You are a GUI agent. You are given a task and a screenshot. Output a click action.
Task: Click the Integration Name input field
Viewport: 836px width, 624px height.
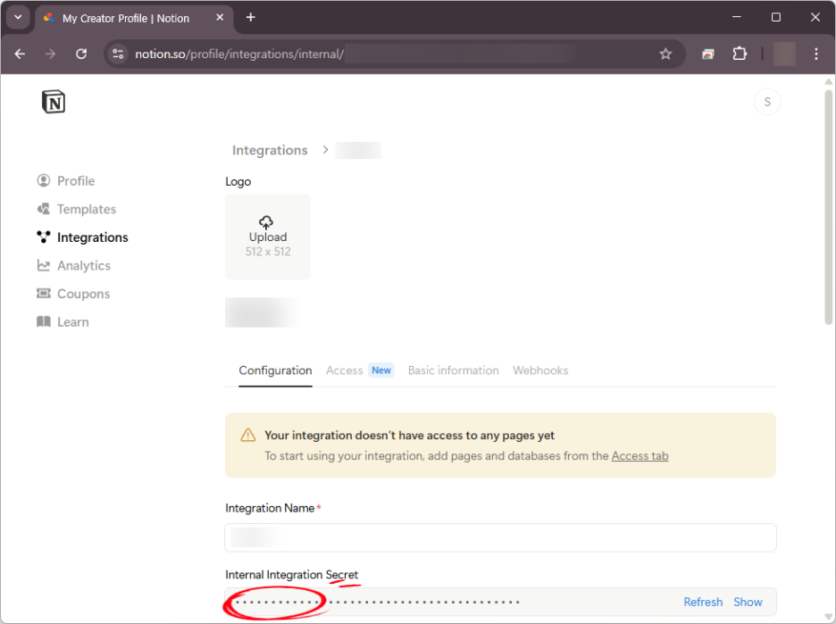[x=500, y=538]
